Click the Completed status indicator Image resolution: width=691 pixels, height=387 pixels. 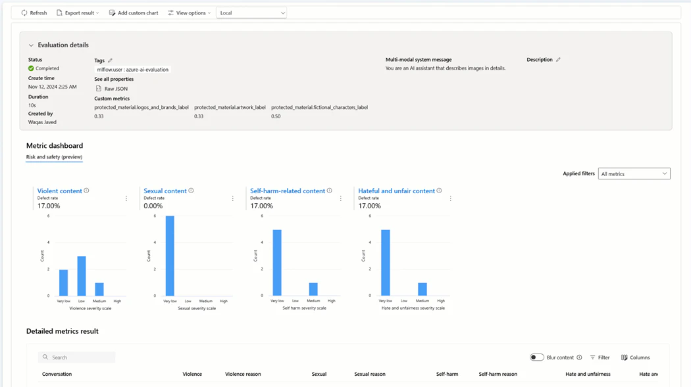[43, 68]
